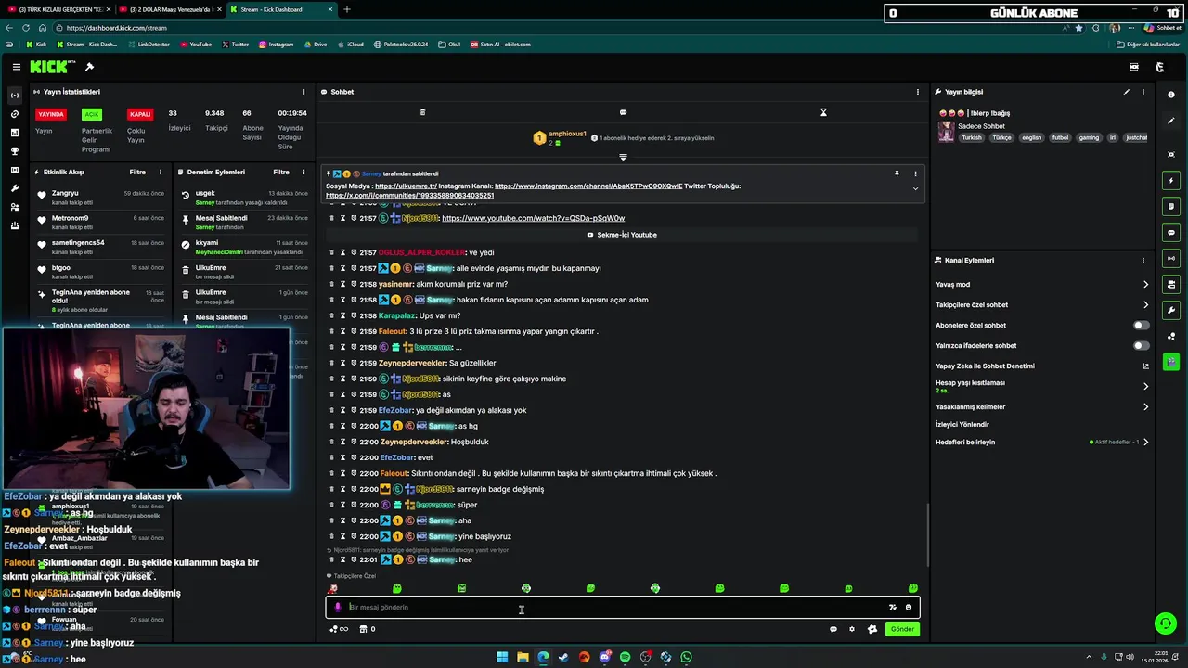The image size is (1188, 668).
Task: Open Yayın bilgisi three-dot menu
Action: 1143,92
